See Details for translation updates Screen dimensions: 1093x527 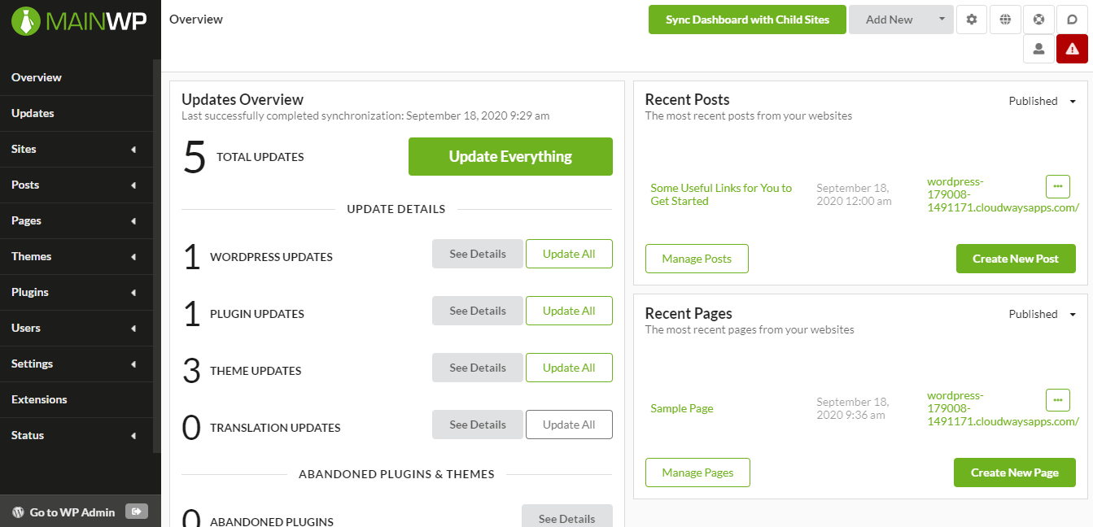tap(478, 425)
